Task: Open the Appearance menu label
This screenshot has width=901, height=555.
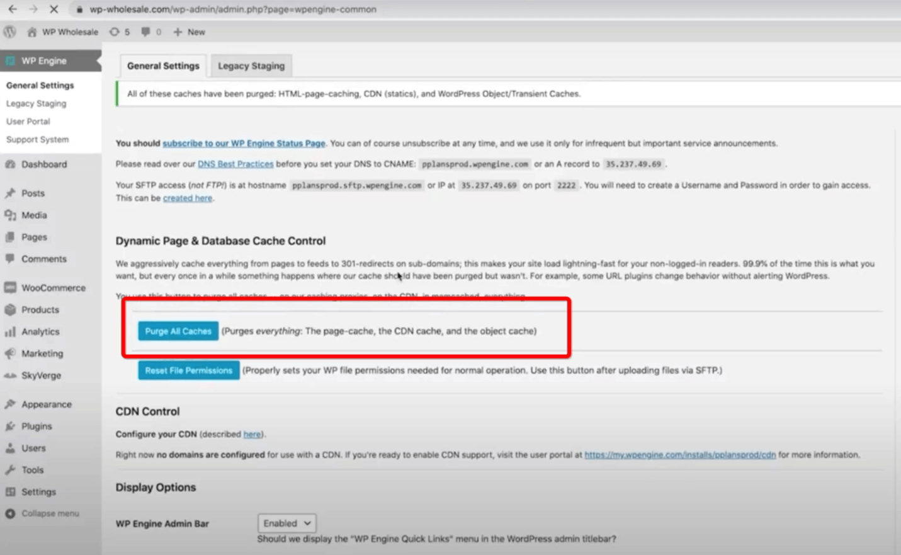Action: [x=47, y=404]
